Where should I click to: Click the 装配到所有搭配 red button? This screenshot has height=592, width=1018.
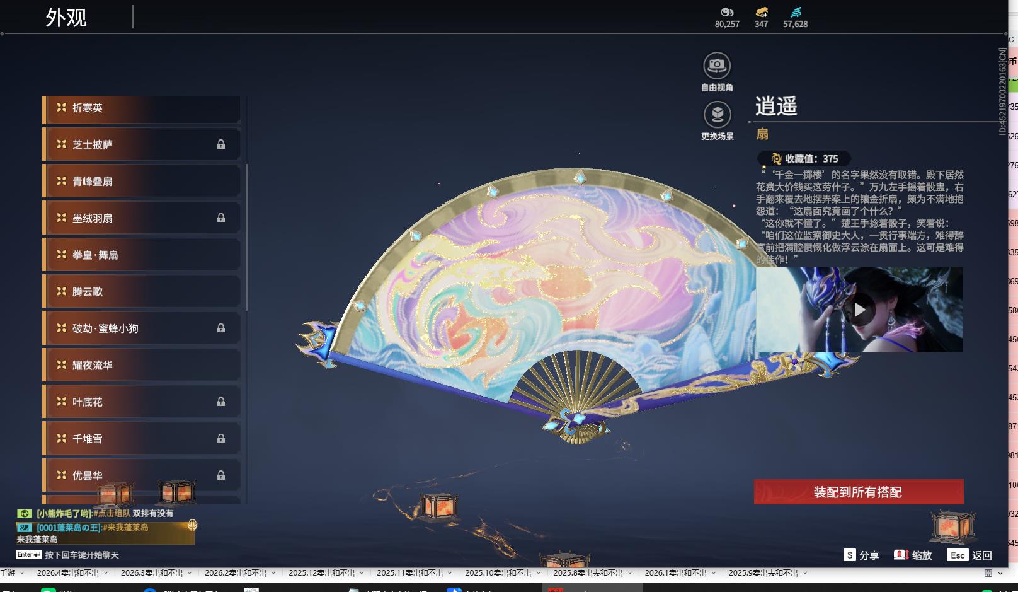coord(857,492)
